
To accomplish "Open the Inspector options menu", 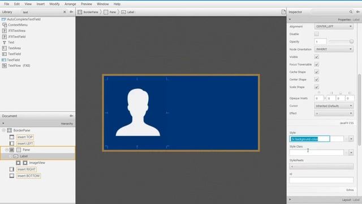I will (358, 12).
